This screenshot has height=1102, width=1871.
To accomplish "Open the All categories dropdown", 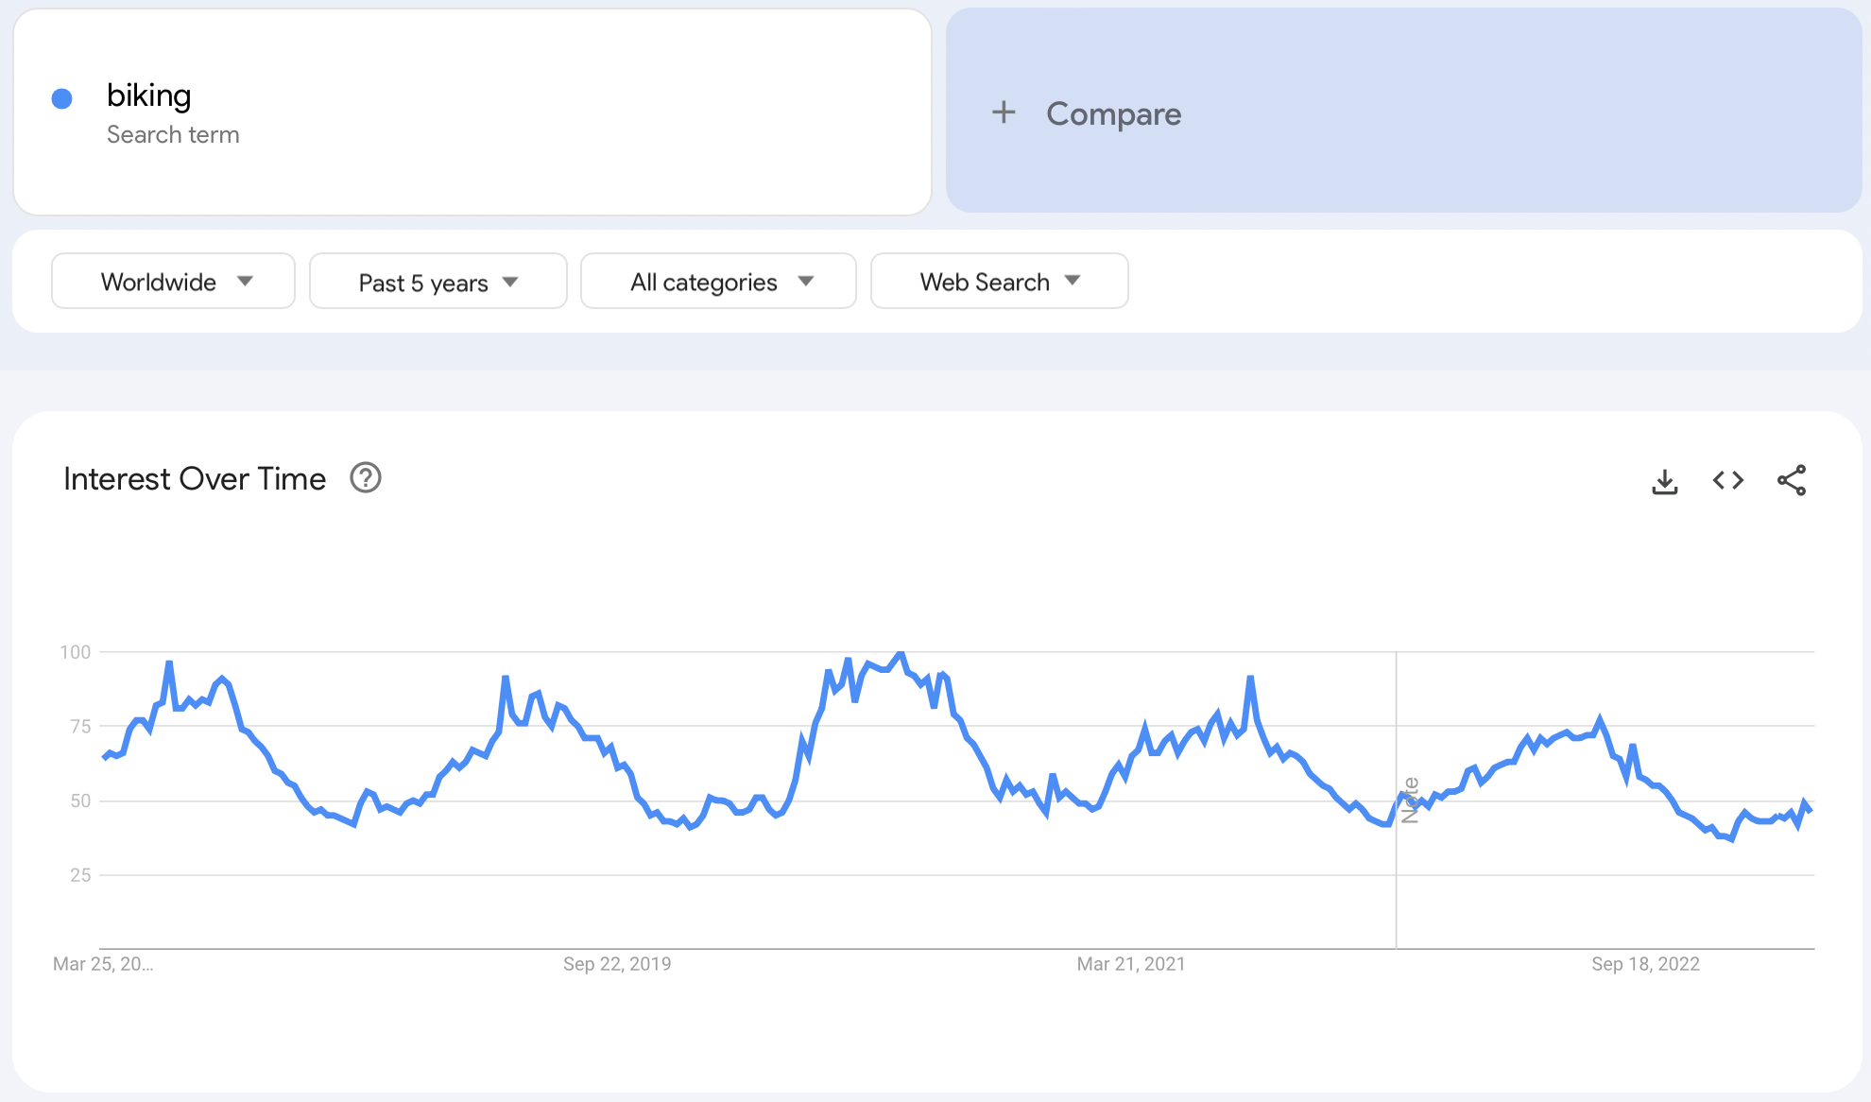I will click(718, 281).
